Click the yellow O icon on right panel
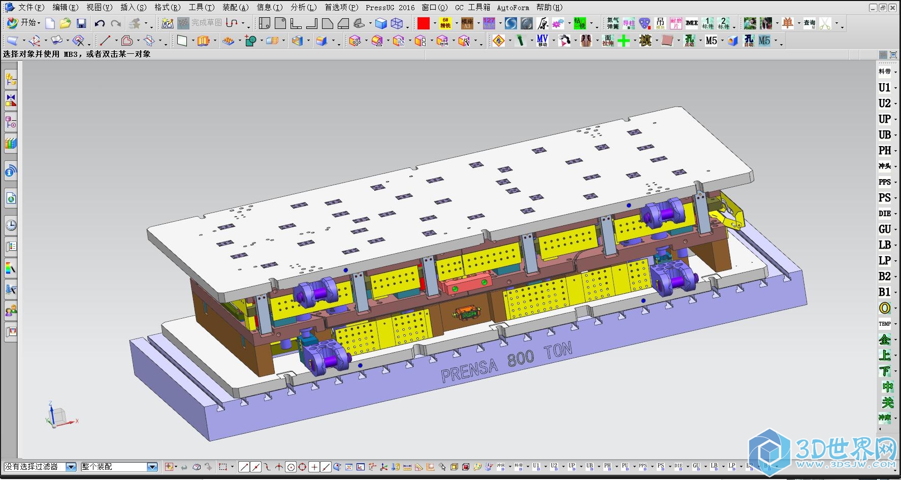 [x=885, y=308]
